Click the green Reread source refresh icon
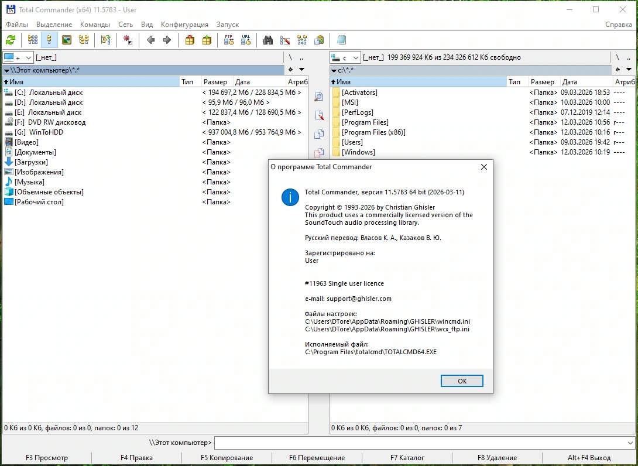Screen dimensions: 638x466 [x=11, y=40]
